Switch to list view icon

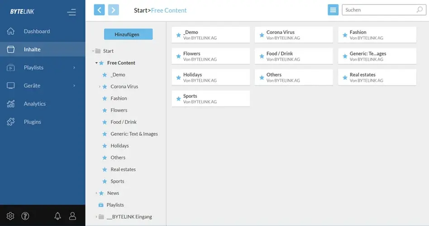[x=333, y=10]
